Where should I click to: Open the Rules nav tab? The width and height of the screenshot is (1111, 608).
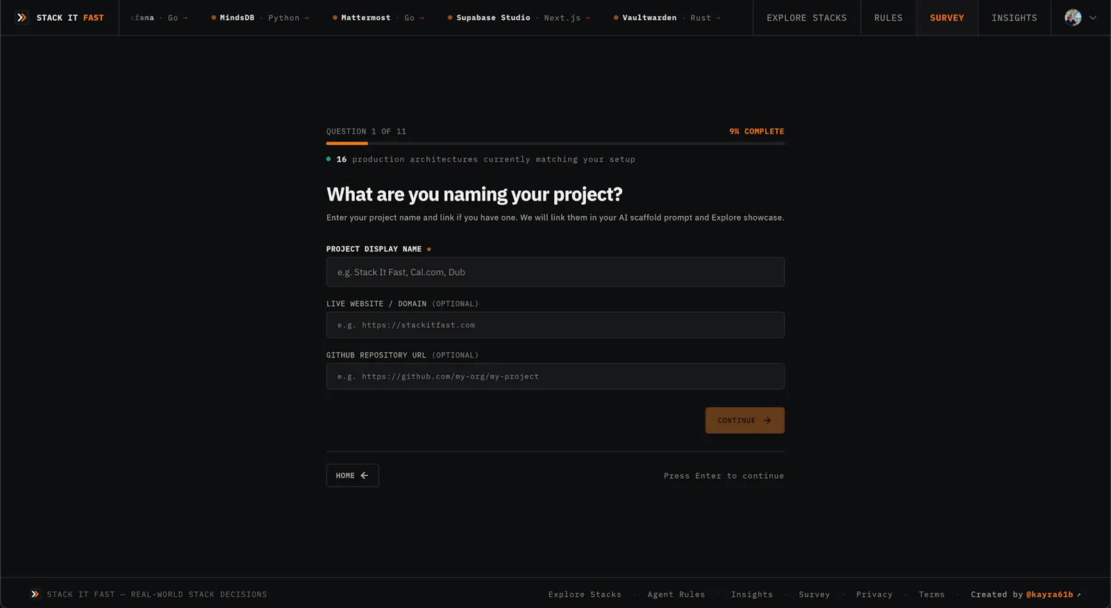pos(888,18)
